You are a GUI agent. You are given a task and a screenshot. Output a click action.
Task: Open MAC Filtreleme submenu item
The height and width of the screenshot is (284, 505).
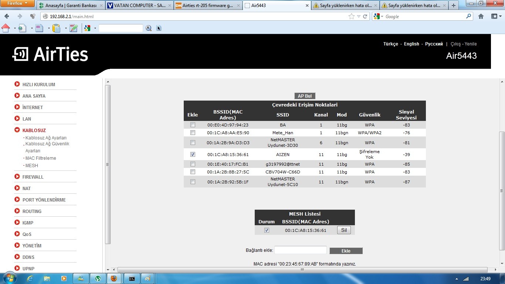click(41, 158)
